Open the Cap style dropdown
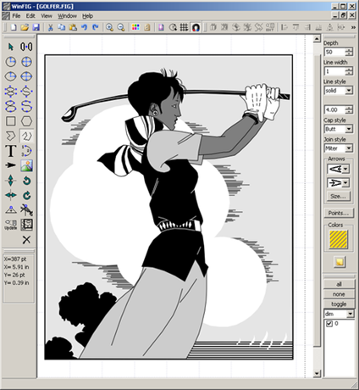 (x=349, y=129)
